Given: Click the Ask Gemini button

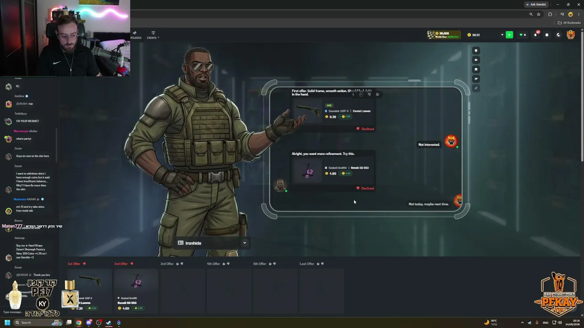Looking at the screenshot, I should pyautogui.click(x=536, y=5).
